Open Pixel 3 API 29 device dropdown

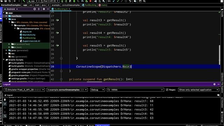(x=49, y=1)
